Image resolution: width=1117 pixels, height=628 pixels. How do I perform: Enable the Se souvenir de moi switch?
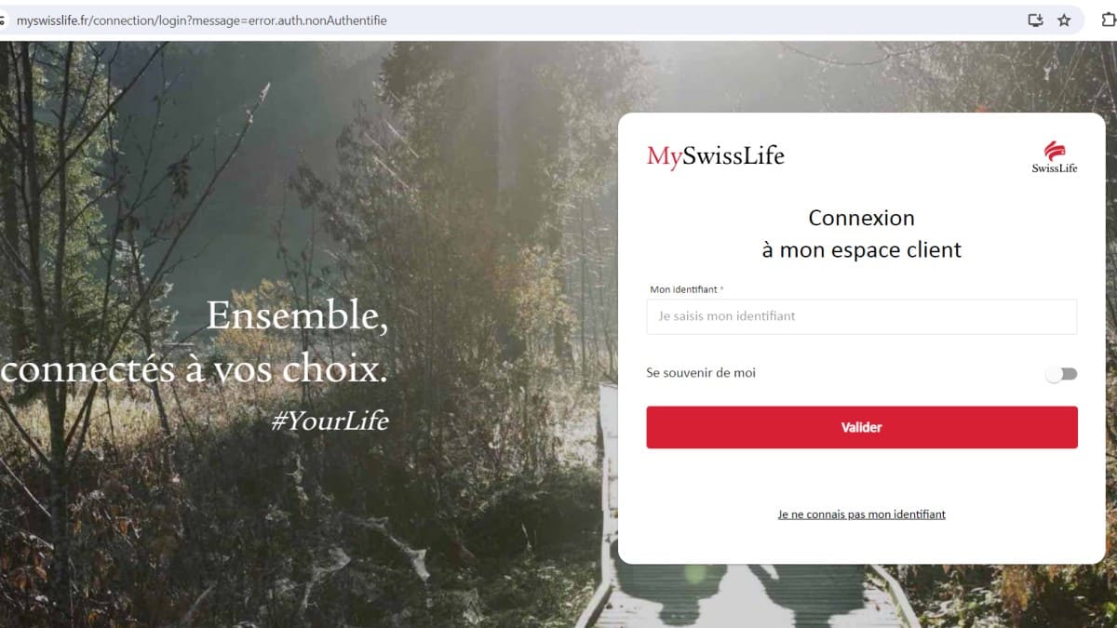(1061, 374)
